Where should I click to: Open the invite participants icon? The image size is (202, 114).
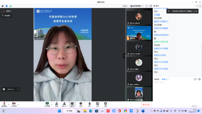pyautogui.click(x=57, y=104)
